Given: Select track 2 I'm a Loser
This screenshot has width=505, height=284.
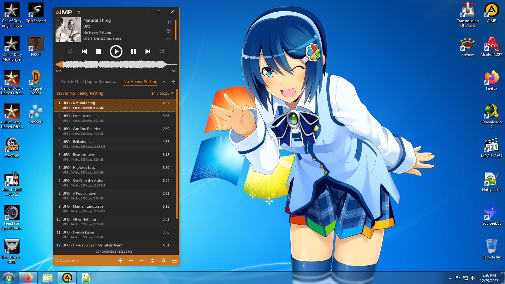Looking at the screenshot, I should point(115,118).
